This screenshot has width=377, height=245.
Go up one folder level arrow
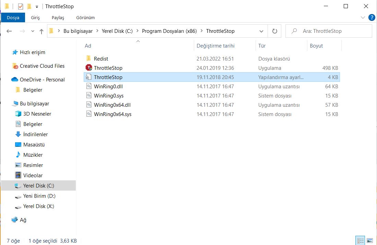pyautogui.click(x=42, y=31)
